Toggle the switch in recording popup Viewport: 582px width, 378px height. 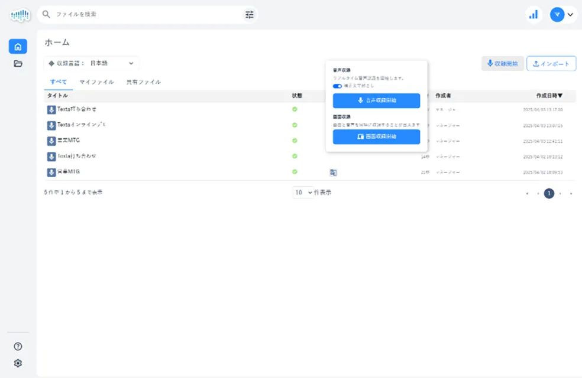(x=337, y=86)
